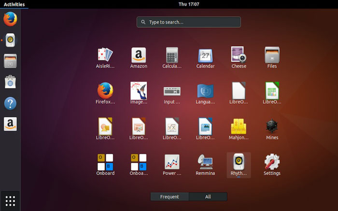Image resolution: width=338 pixels, height=211 pixels.
Task: Open the Calendar app
Action: click(x=205, y=58)
